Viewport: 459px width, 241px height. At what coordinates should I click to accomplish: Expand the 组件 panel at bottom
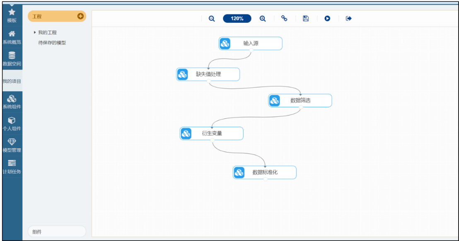(57, 232)
